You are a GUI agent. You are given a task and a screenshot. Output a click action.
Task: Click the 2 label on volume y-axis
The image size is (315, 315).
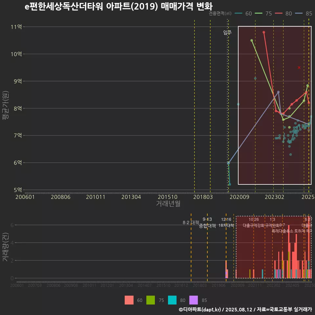pyautogui.click(x=12, y=261)
